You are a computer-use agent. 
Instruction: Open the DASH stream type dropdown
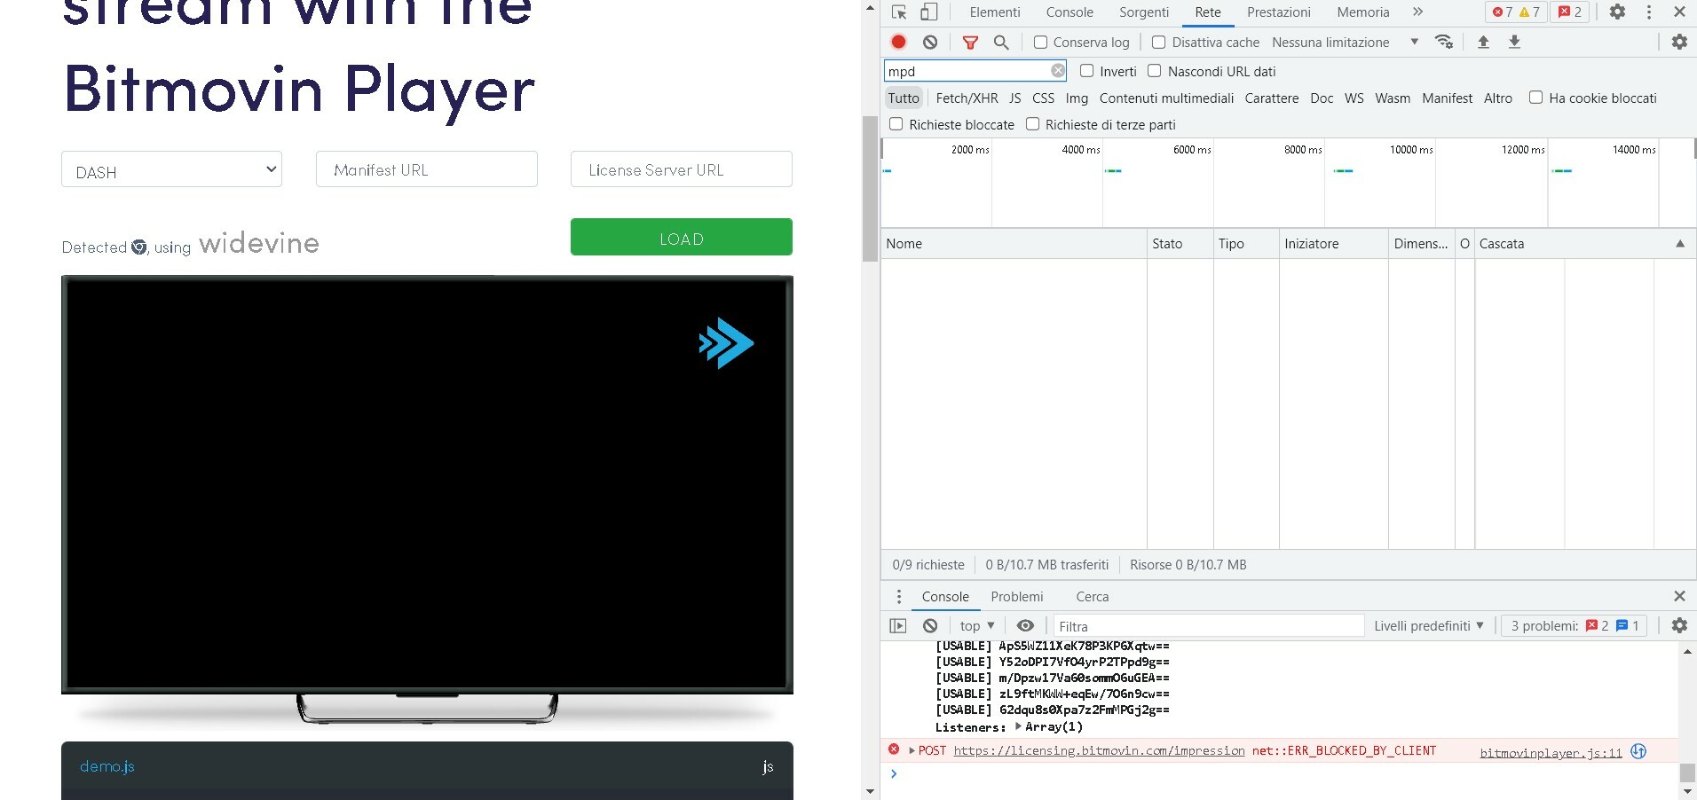pyautogui.click(x=171, y=169)
